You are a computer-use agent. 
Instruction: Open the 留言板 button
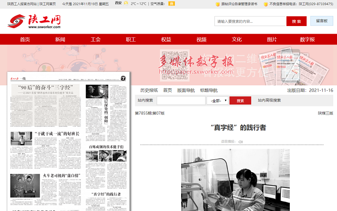pyautogui.click(x=322, y=21)
